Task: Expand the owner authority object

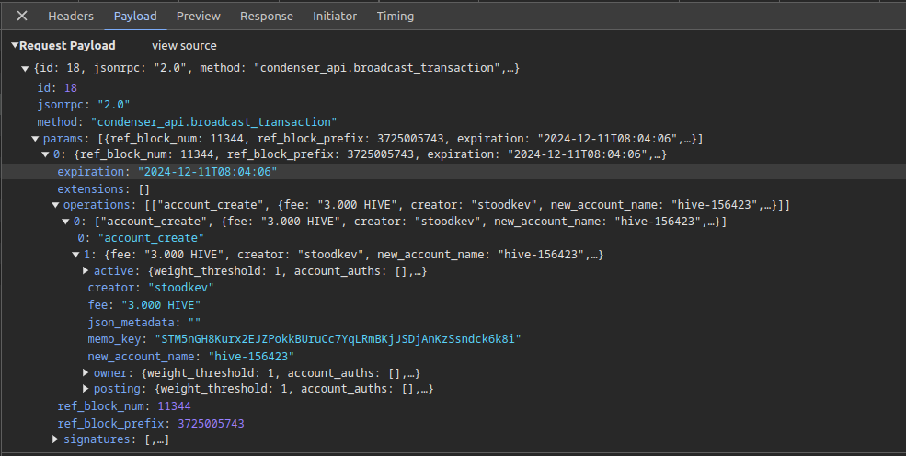Action: (x=86, y=372)
